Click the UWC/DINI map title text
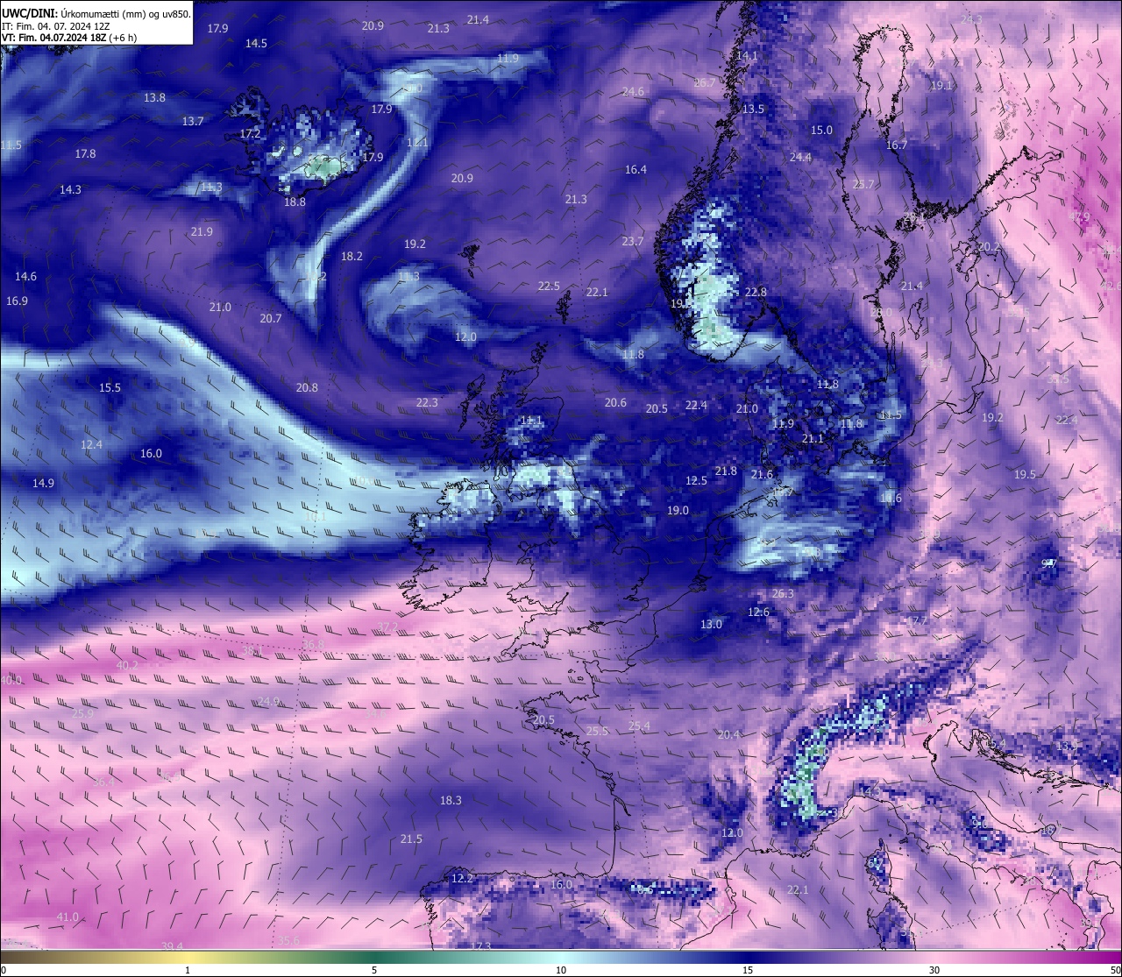 click(x=96, y=13)
